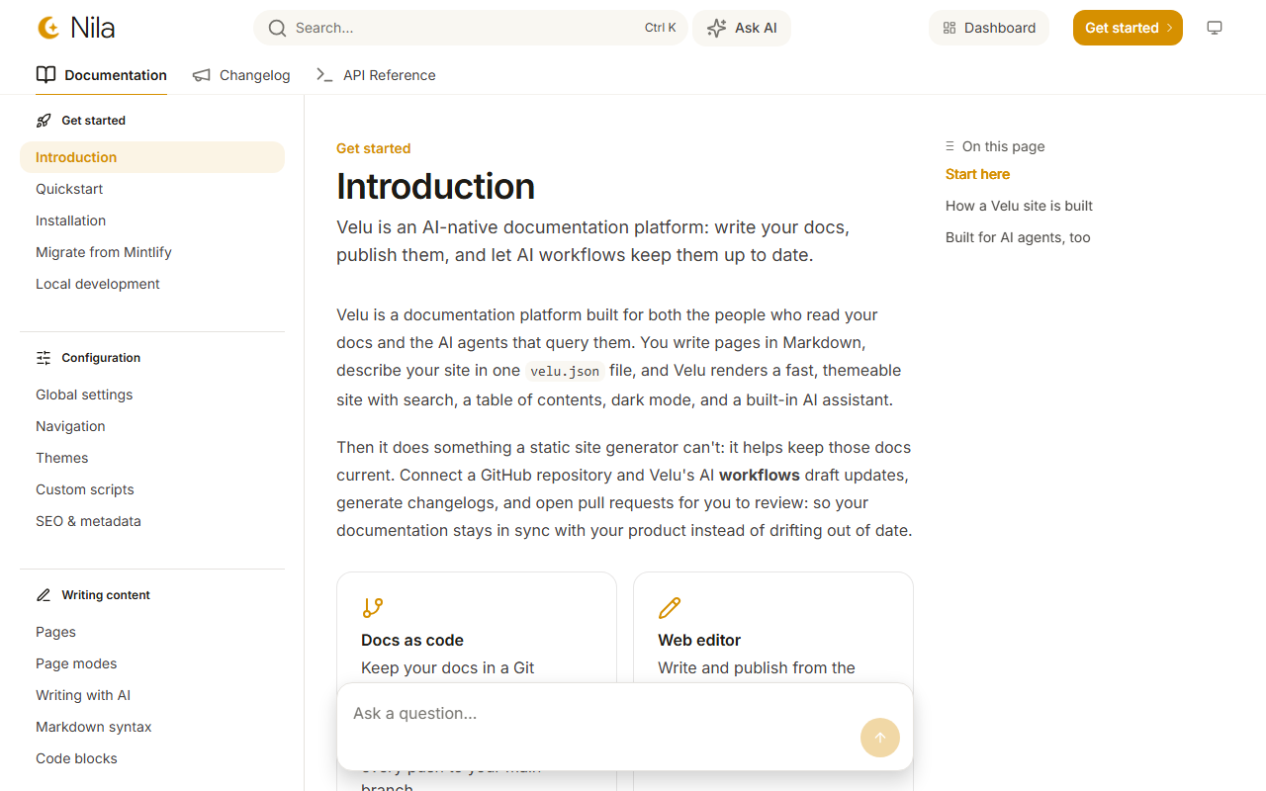Click the Docs as code branch icon

click(x=373, y=607)
